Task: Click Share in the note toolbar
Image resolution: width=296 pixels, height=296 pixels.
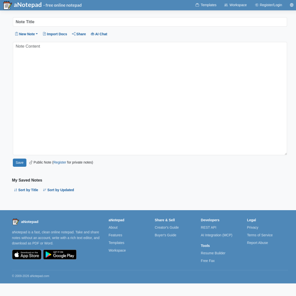Action: click(79, 34)
